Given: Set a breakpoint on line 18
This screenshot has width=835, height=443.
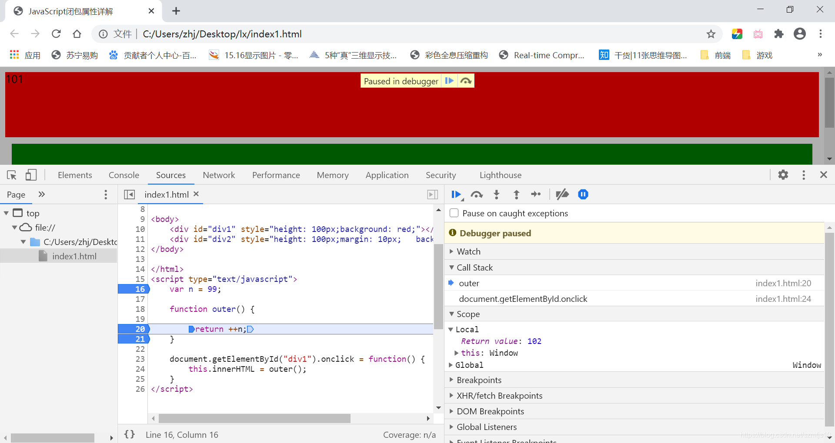Looking at the screenshot, I should coord(140,309).
